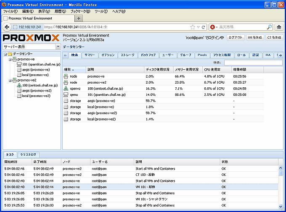286x212 pixels.
Task: Collapse the proxmox-ve tree node
Action: tap(10, 59)
